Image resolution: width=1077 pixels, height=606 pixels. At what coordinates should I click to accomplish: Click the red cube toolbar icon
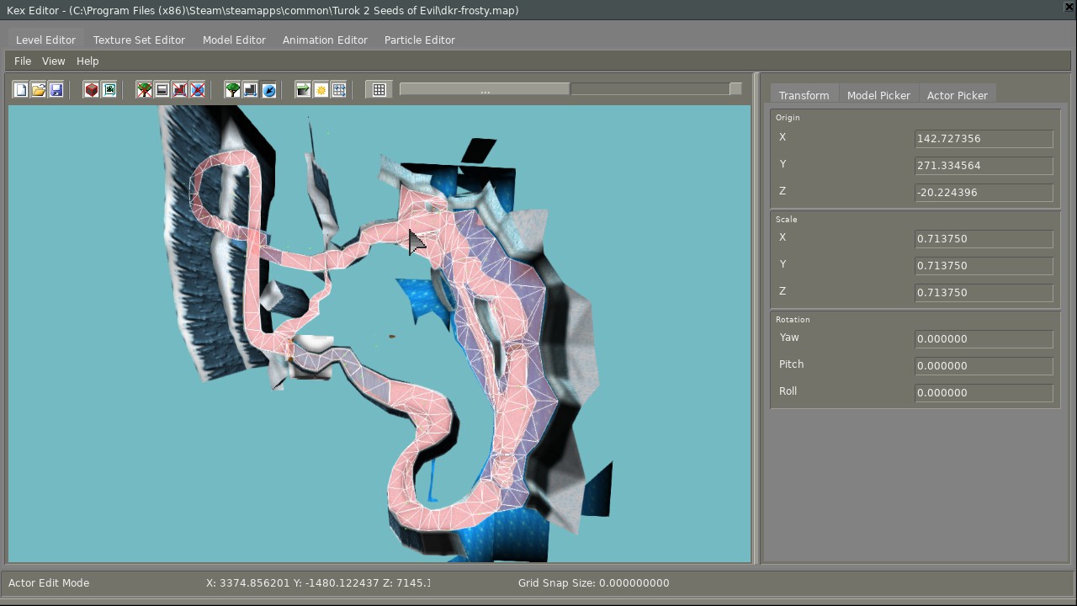click(x=91, y=90)
